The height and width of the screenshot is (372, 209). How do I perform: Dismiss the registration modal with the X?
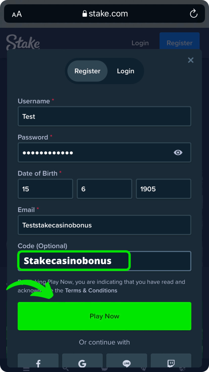coord(190,60)
